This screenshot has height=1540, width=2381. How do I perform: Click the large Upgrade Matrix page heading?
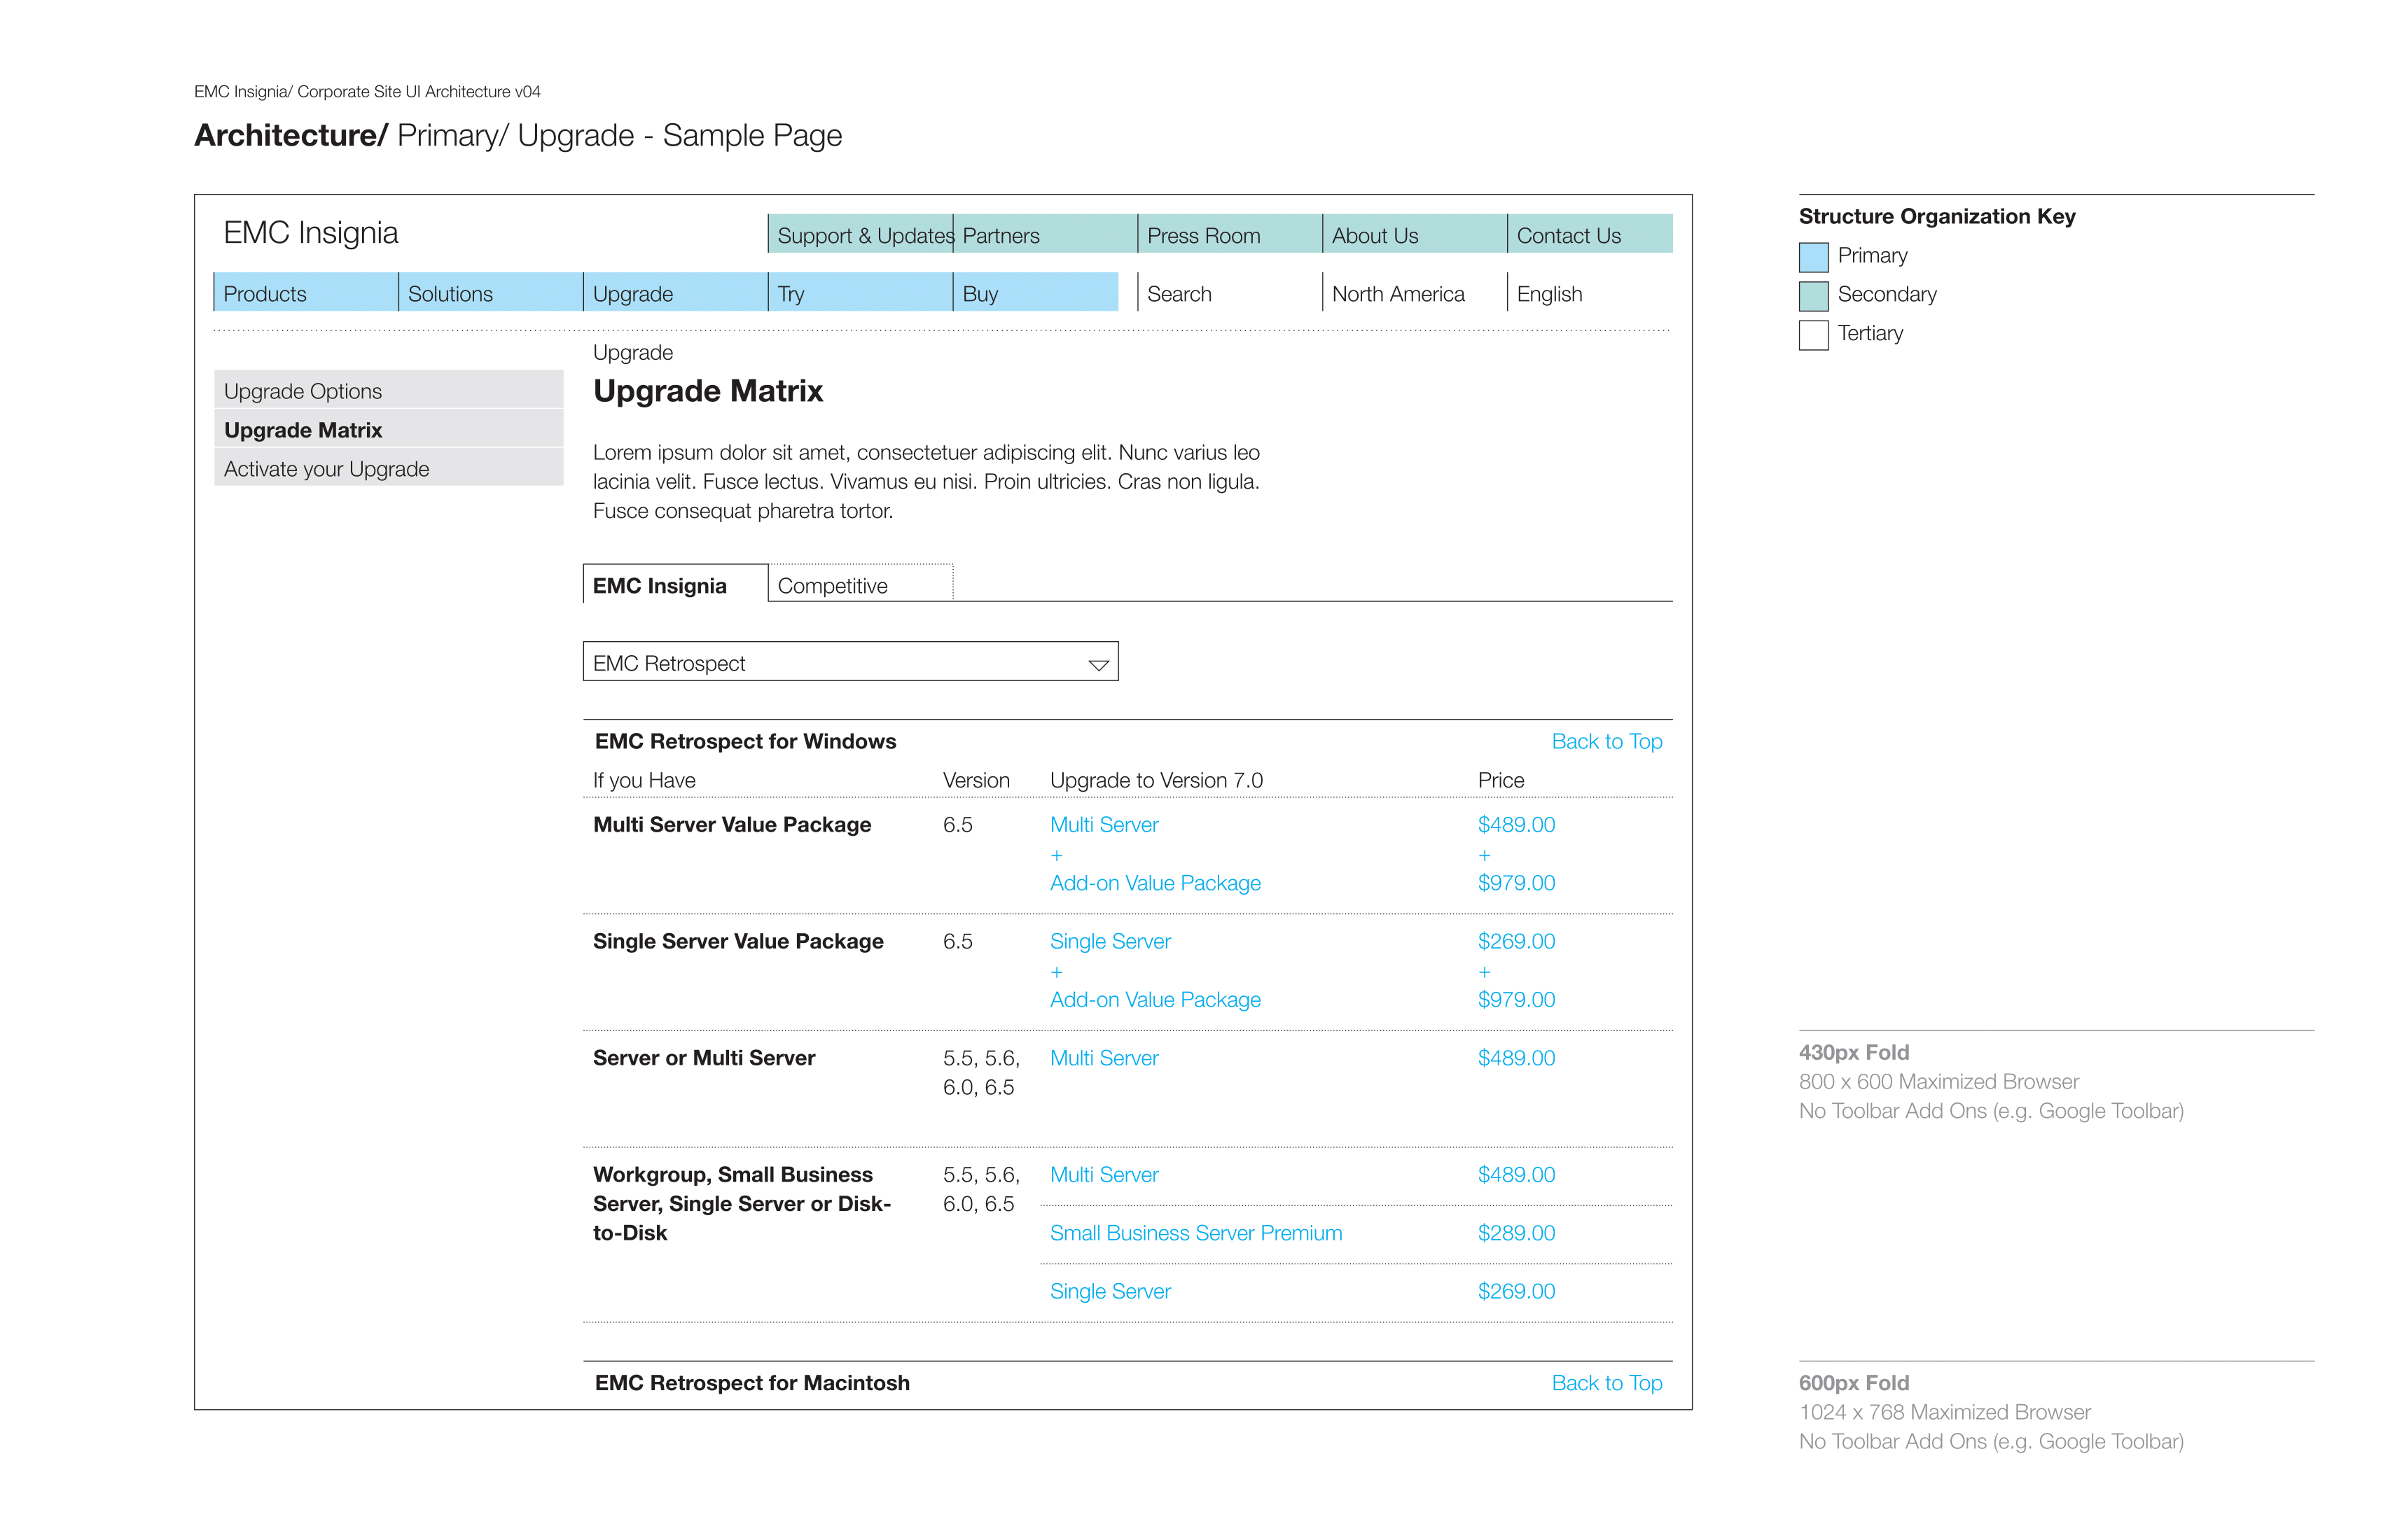pos(707,391)
